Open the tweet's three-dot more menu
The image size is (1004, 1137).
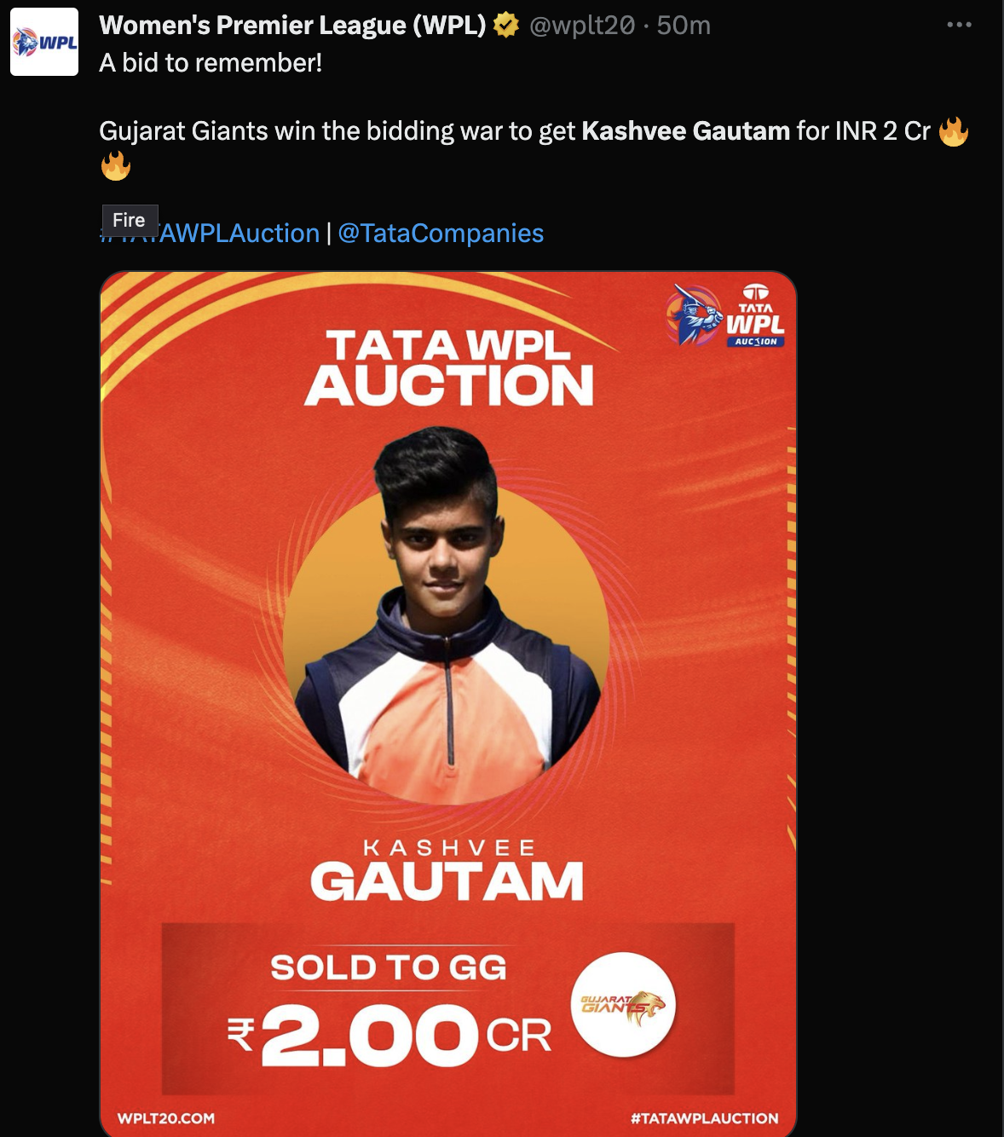[959, 25]
